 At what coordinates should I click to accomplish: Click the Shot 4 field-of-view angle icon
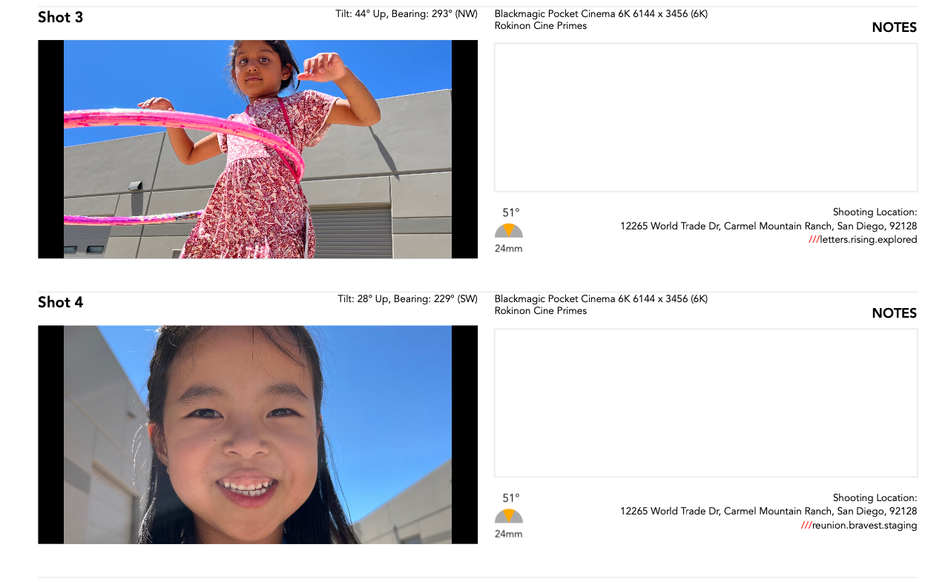pyautogui.click(x=509, y=516)
